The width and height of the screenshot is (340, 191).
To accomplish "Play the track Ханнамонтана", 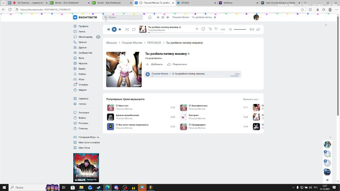I will pyautogui.click(x=184, y=107).
